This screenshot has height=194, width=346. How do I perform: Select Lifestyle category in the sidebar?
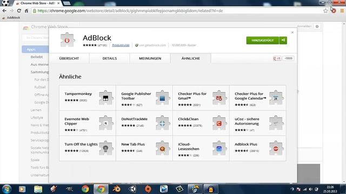[37, 117]
